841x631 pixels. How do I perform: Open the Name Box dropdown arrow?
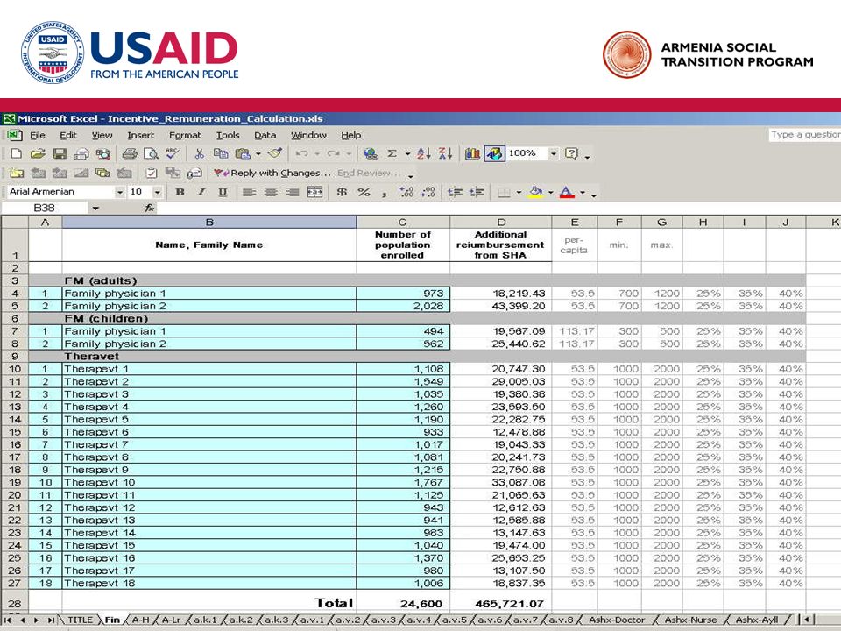point(95,209)
